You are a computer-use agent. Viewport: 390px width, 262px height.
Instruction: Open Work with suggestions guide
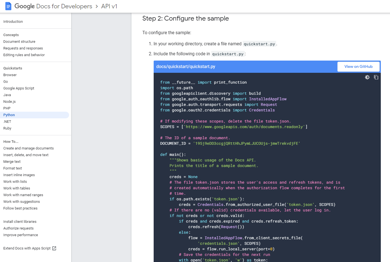click(21, 202)
